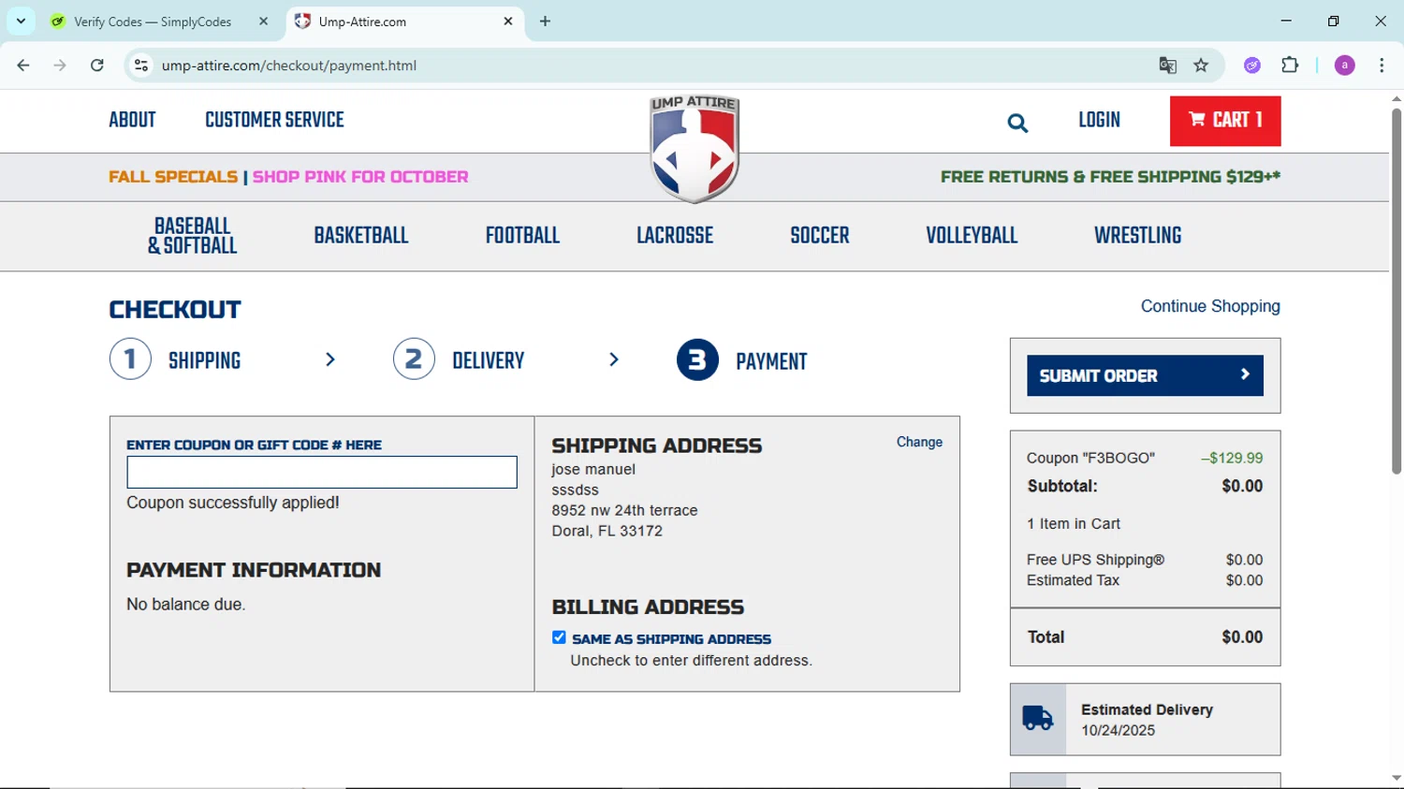The image size is (1404, 789).
Task: Click the Estimated Delivery date 10/24/2025
Action: [1118, 730]
